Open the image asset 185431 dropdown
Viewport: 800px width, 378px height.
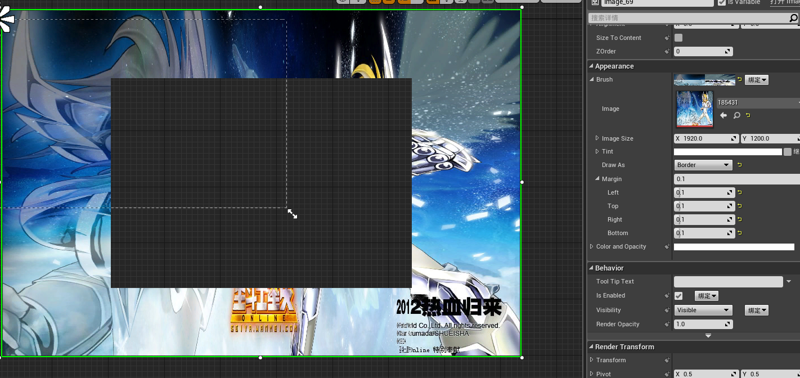(758, 103)
